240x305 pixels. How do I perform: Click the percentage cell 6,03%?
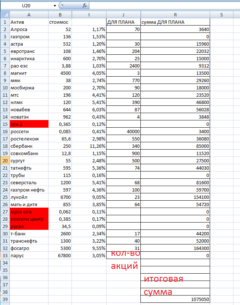[89, 109]
